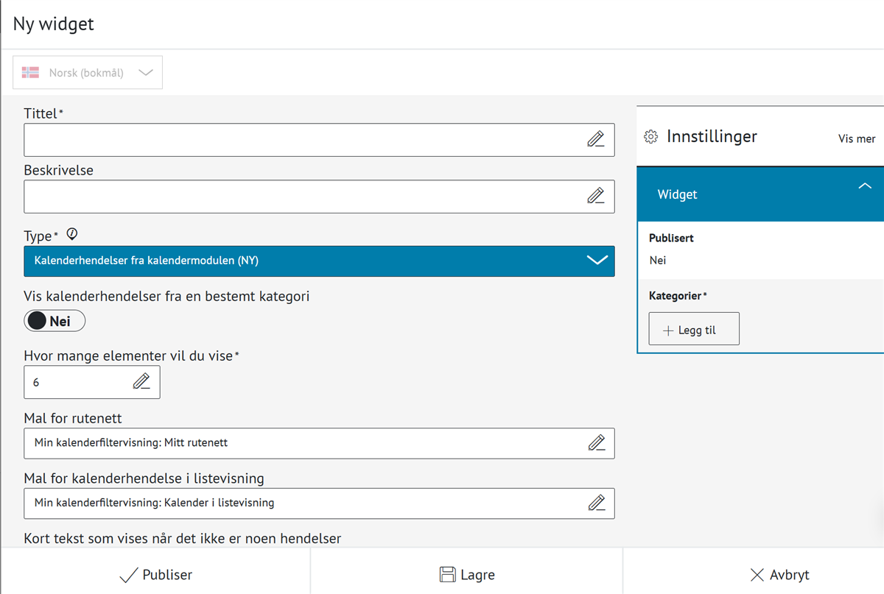The height and width of the screenshot is (594, 884).
Task: Click pencil icon in listevisning template field
Action: click(x=596, y=503)
